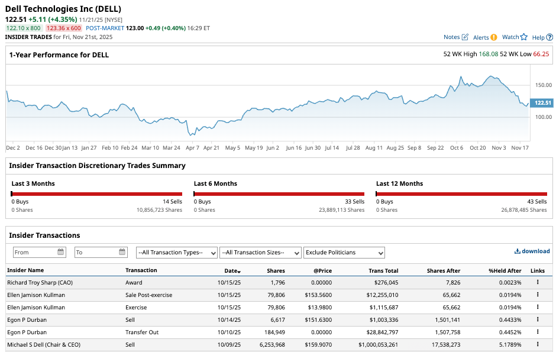Click the 122.51 price marker on chart
This screenshot has width=556, height=352.
[542, 103]
